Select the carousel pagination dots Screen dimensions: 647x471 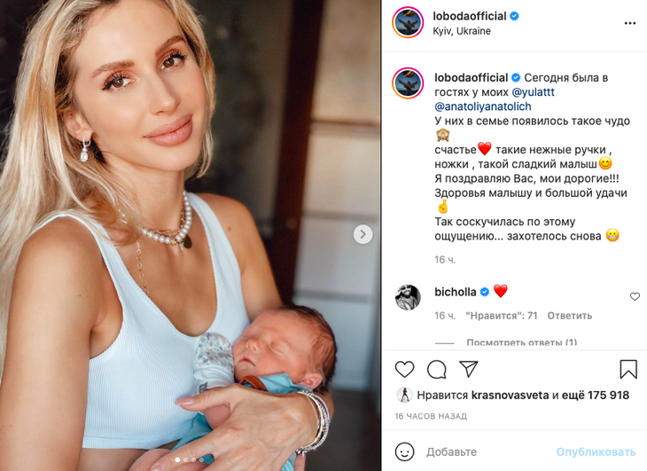(x=190, y=459)
